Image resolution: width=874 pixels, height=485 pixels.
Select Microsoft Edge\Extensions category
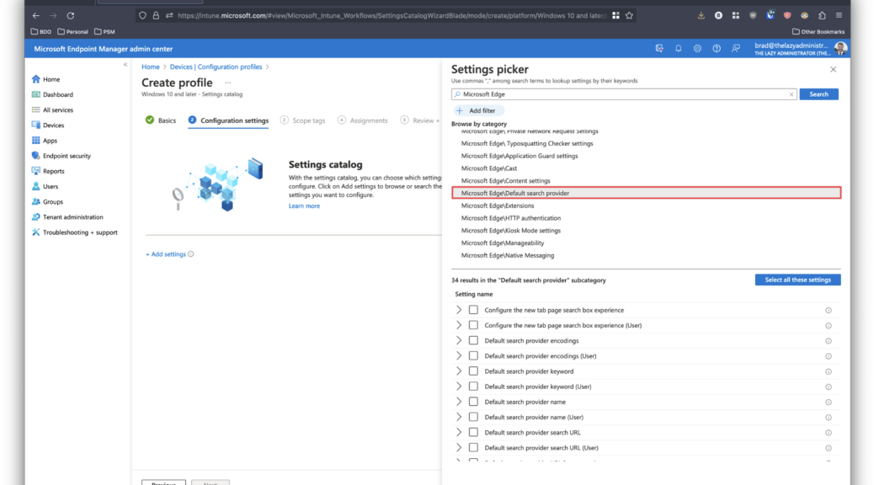point(497,205)
